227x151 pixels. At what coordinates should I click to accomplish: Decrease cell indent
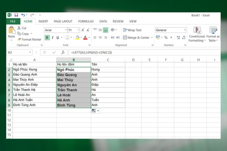113,38
